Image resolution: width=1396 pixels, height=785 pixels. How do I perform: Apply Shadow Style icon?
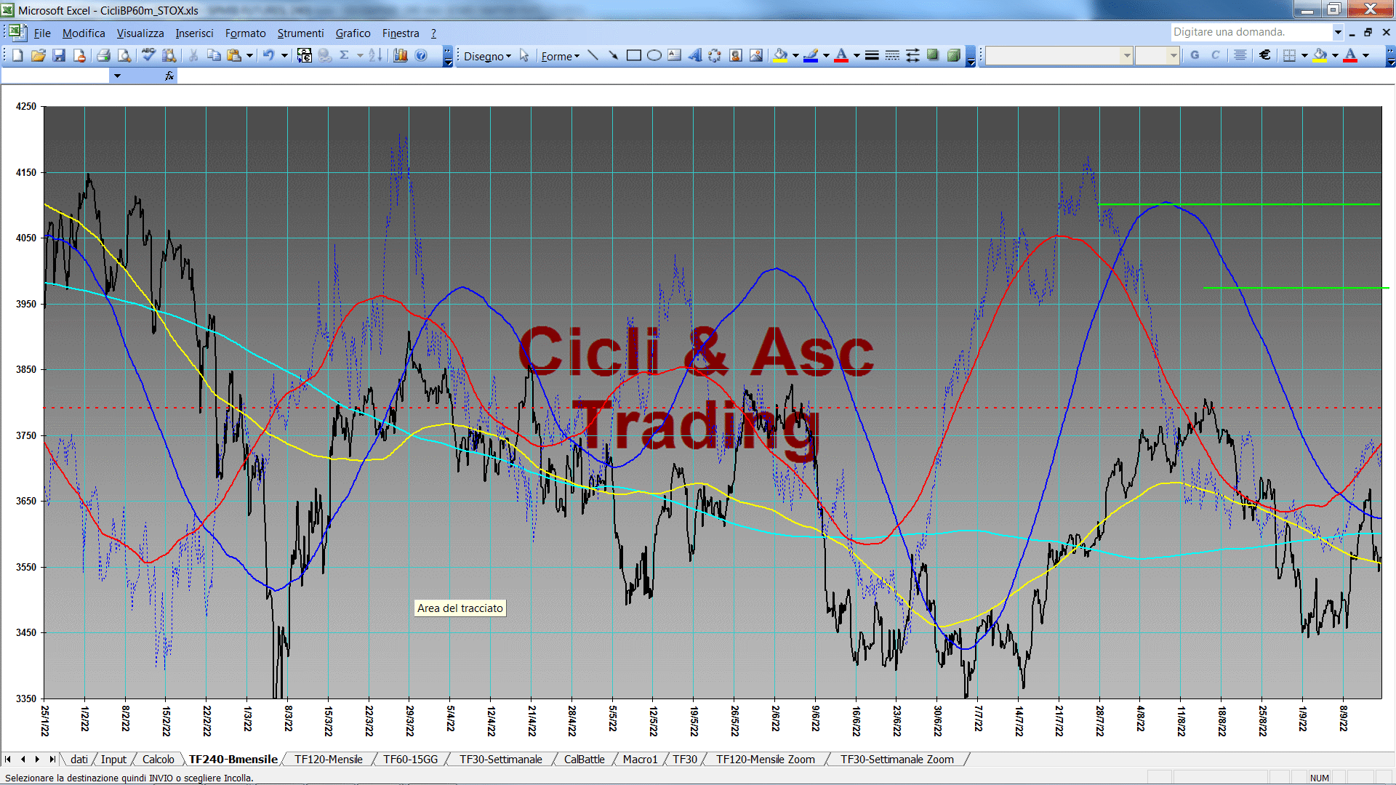[933, 55]
